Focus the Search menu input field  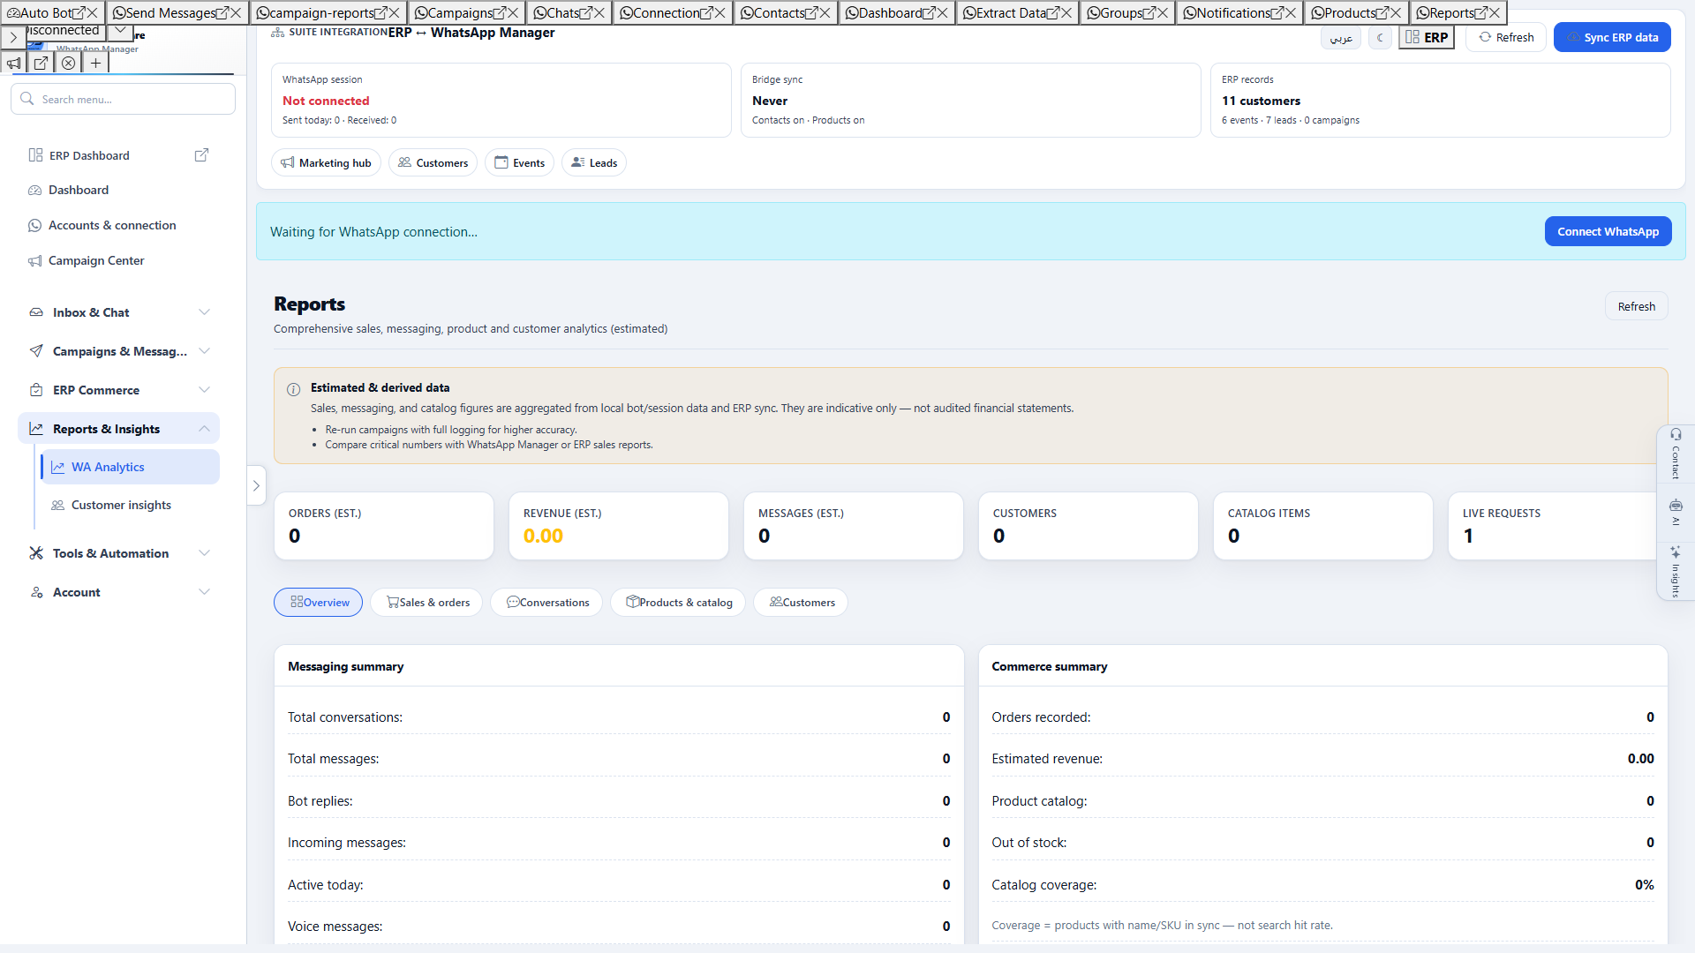pyautogui.click(x=124, y=99)
